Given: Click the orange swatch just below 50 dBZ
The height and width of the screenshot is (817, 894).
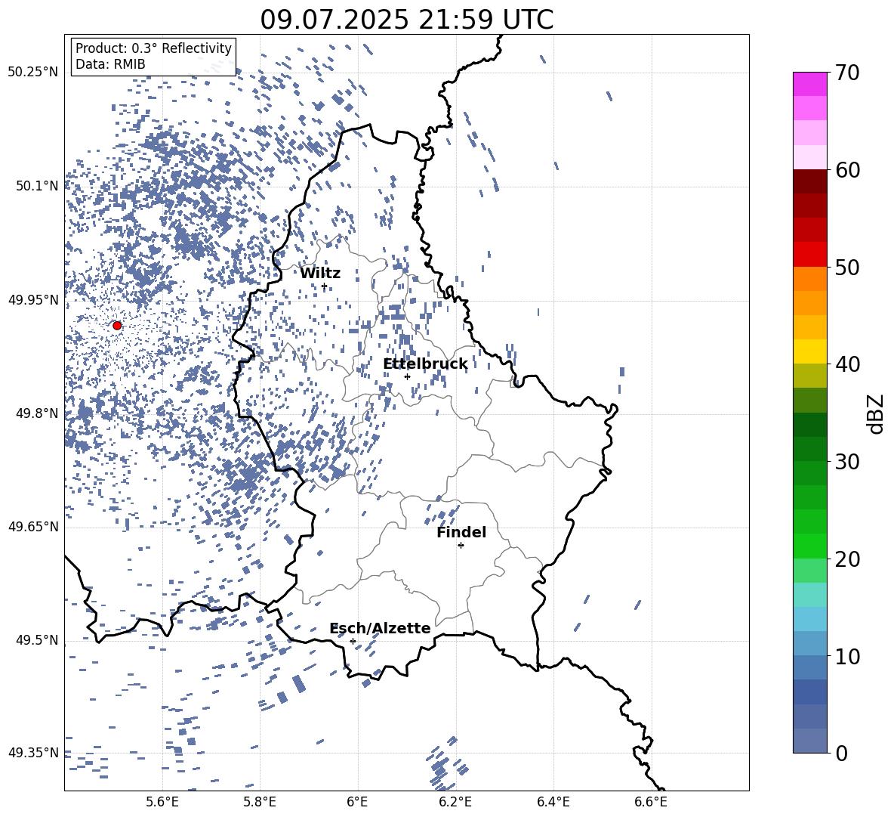Looking at the screenshot, I should click(x=809, y=279).
